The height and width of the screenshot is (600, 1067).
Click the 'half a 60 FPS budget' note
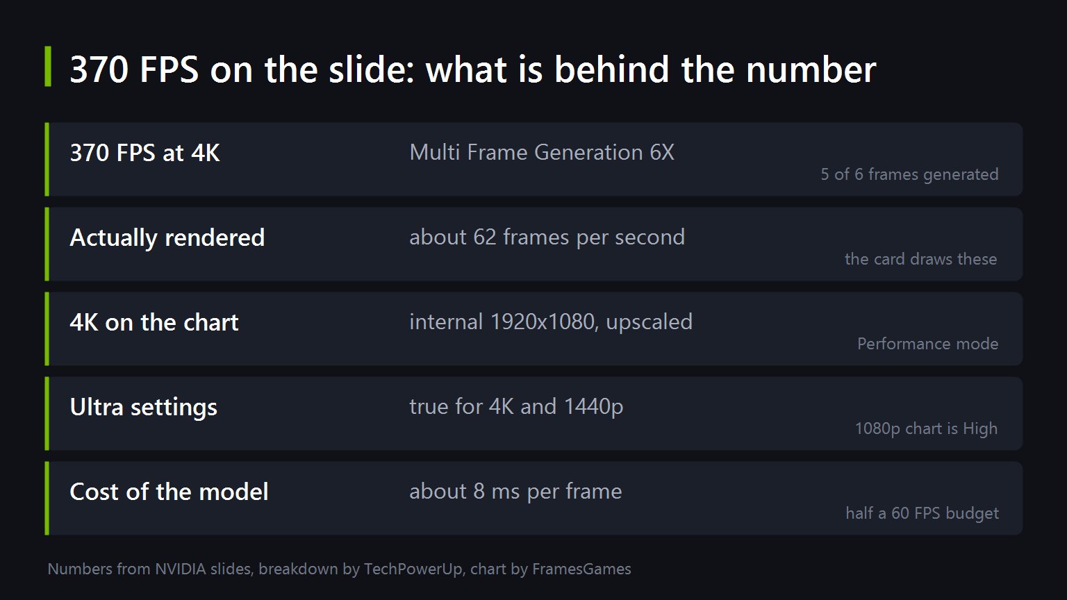[x=922, y=513]
